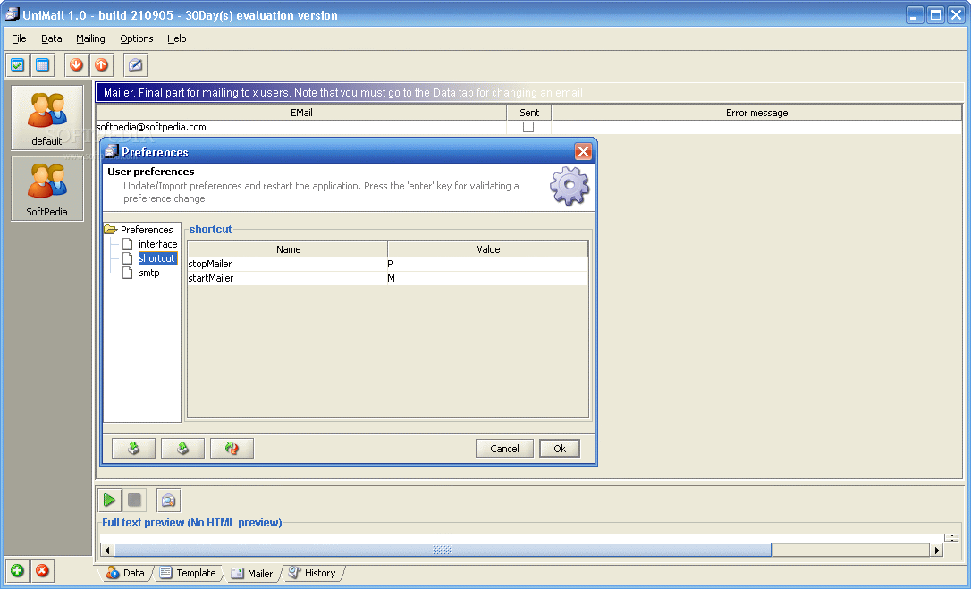Click the mail preview magnifier icon
Viewport: 971px width, 589px height.
(x=168, y=500)
